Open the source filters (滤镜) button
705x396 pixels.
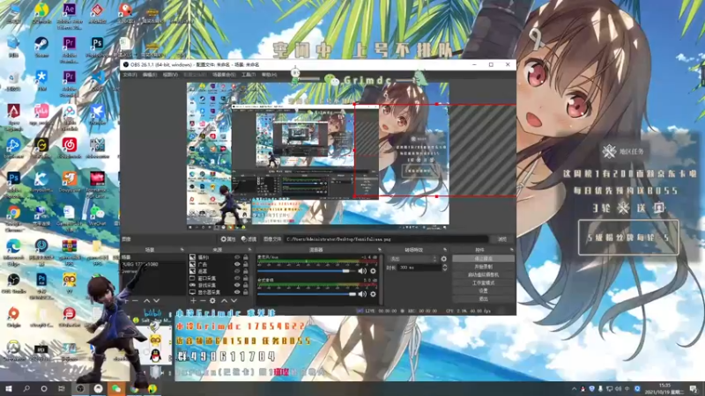pyautogui.click(x=249, y=239)
